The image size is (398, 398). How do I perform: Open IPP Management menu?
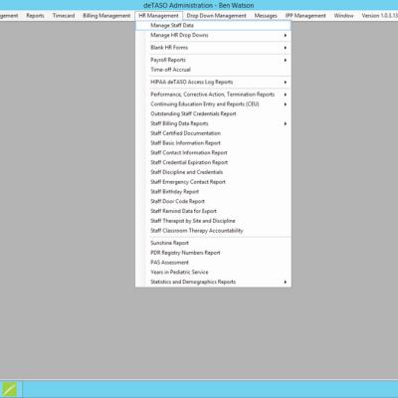click(x=305, y=16)
